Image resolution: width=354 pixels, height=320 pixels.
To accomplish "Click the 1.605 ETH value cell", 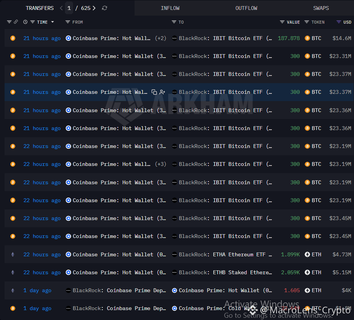I will pyautogui.click(x=292, y=291).
